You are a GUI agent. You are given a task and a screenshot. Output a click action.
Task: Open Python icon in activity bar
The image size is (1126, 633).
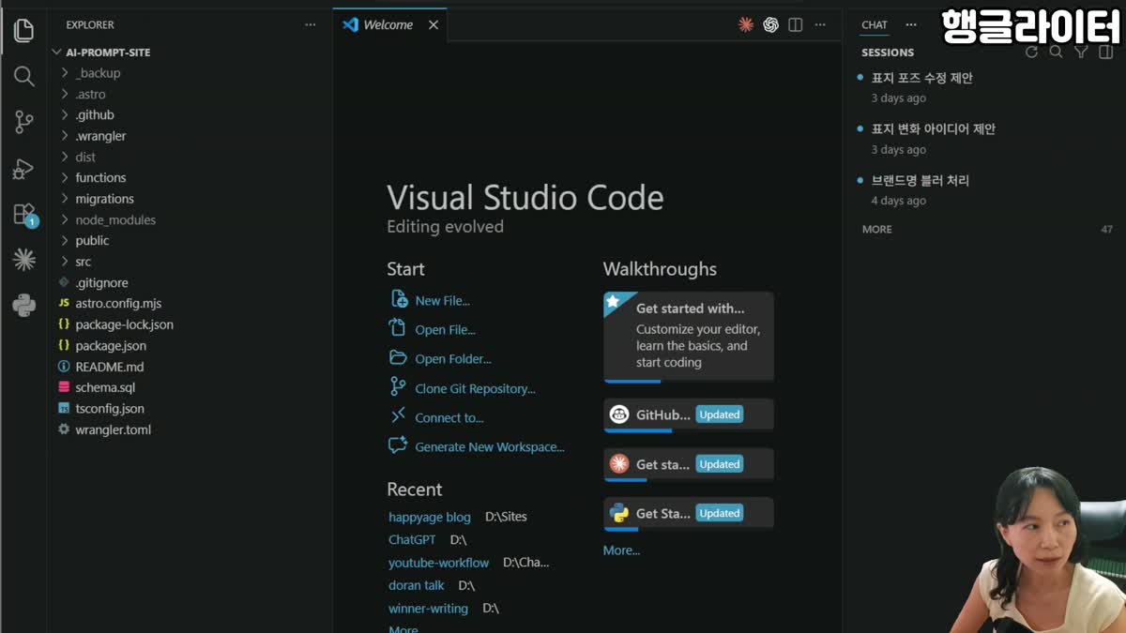[23, 305]
